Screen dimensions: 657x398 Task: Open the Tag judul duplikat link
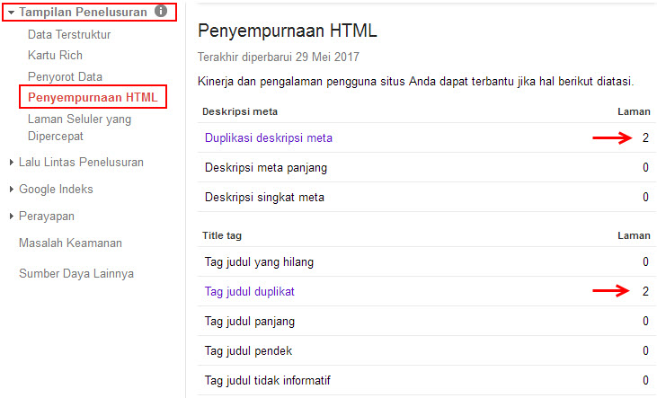pos(249,291)
